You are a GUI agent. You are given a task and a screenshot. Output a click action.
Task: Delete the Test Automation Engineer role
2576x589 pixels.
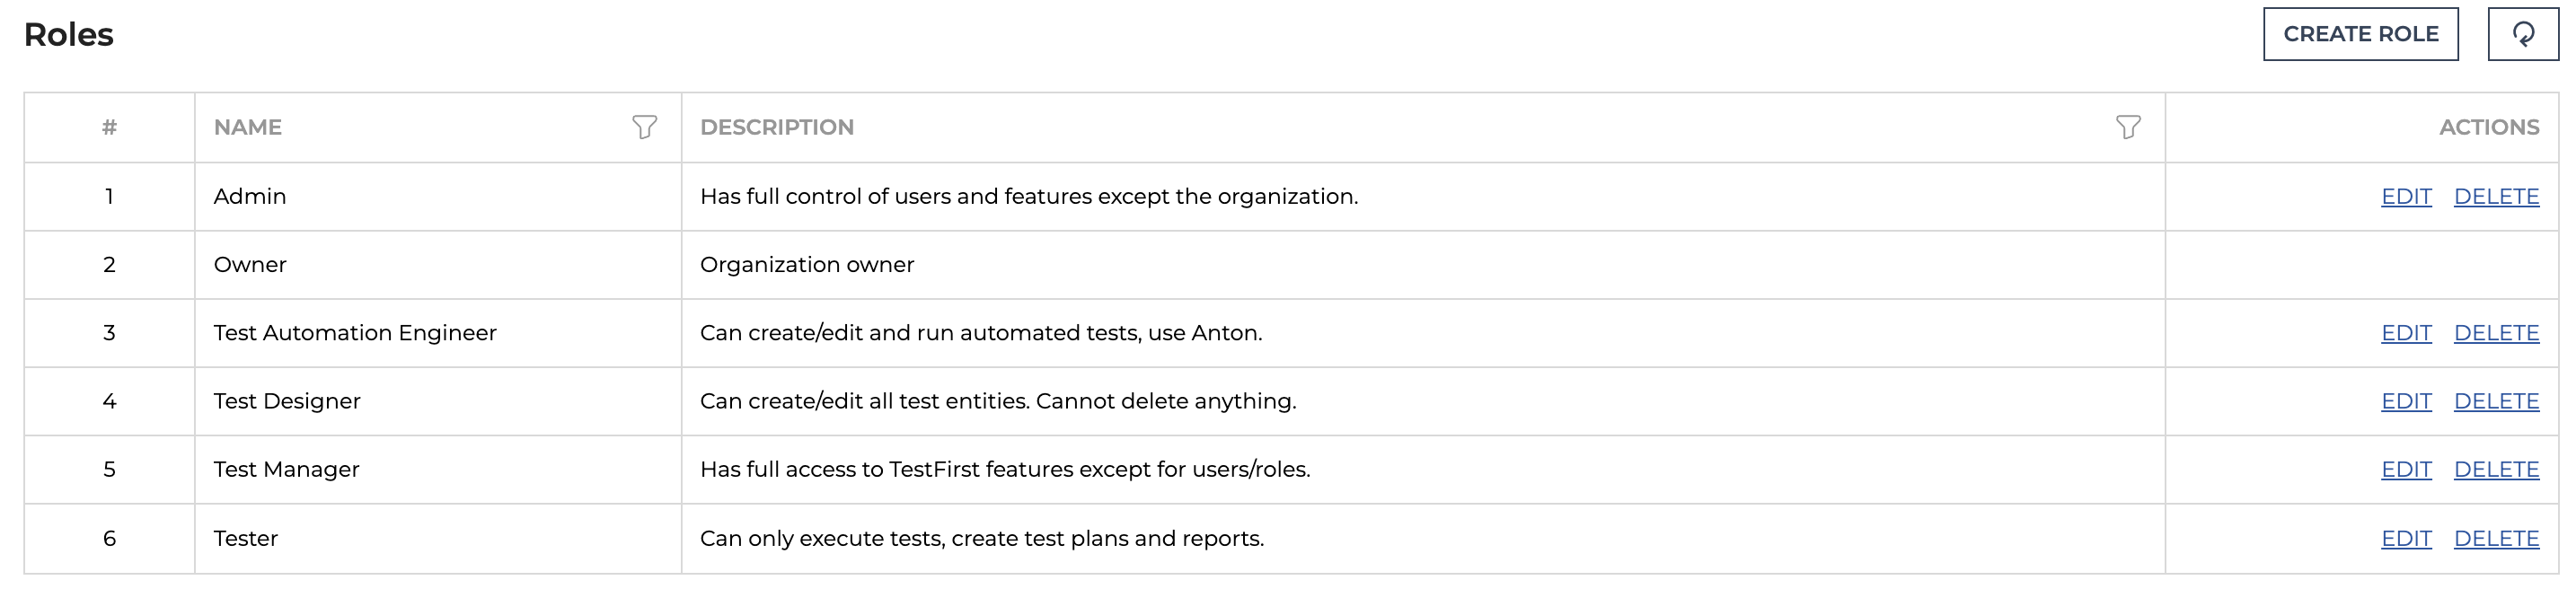pos(2496,333)
